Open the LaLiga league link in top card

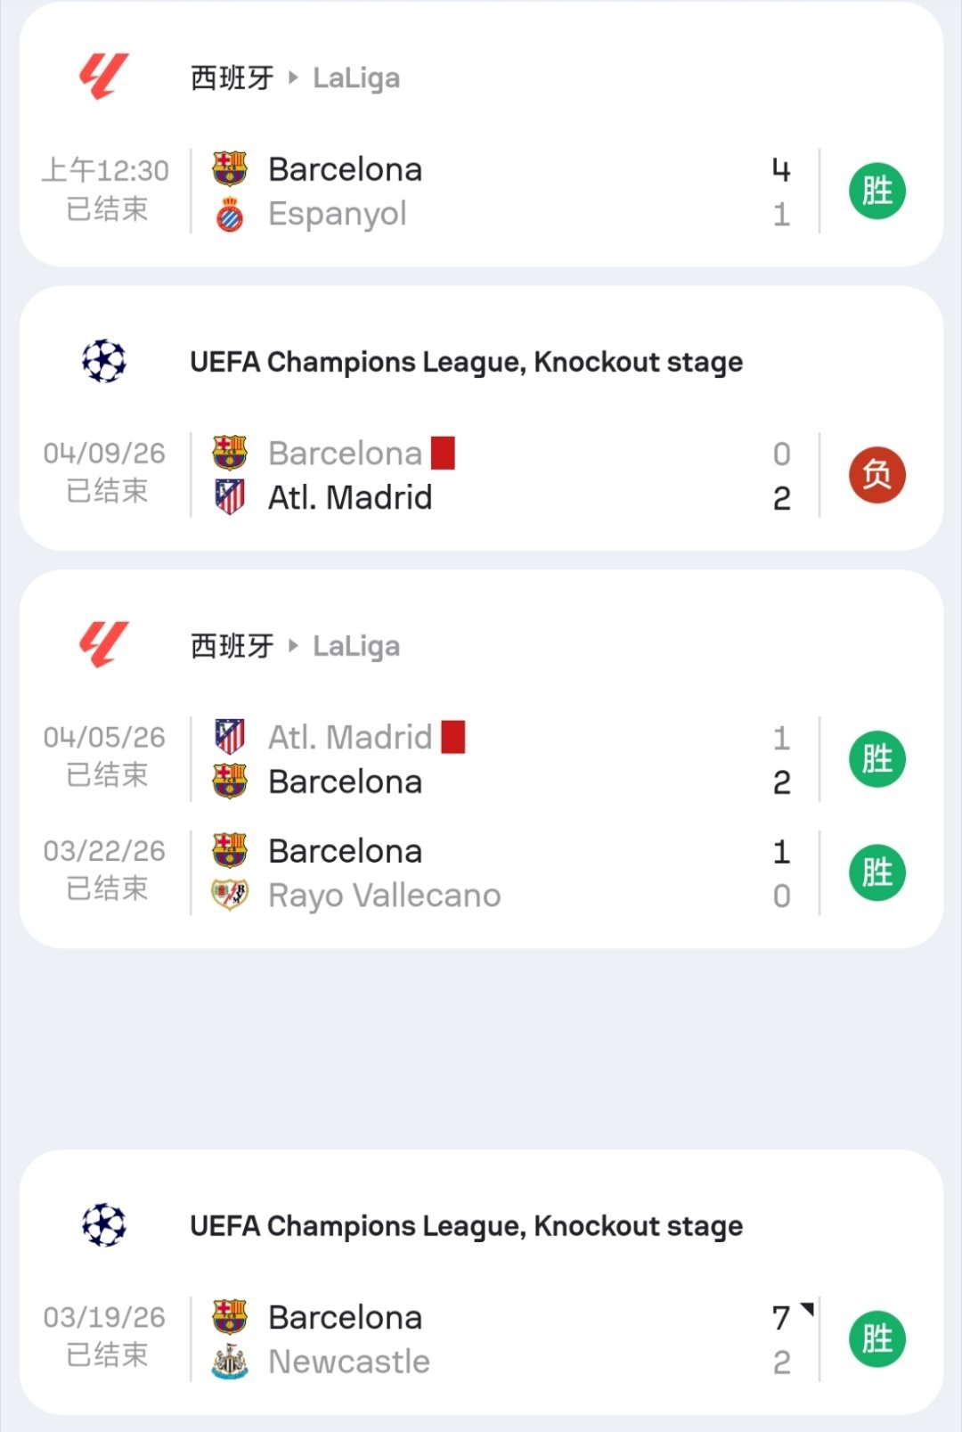(x=356, y=78)
